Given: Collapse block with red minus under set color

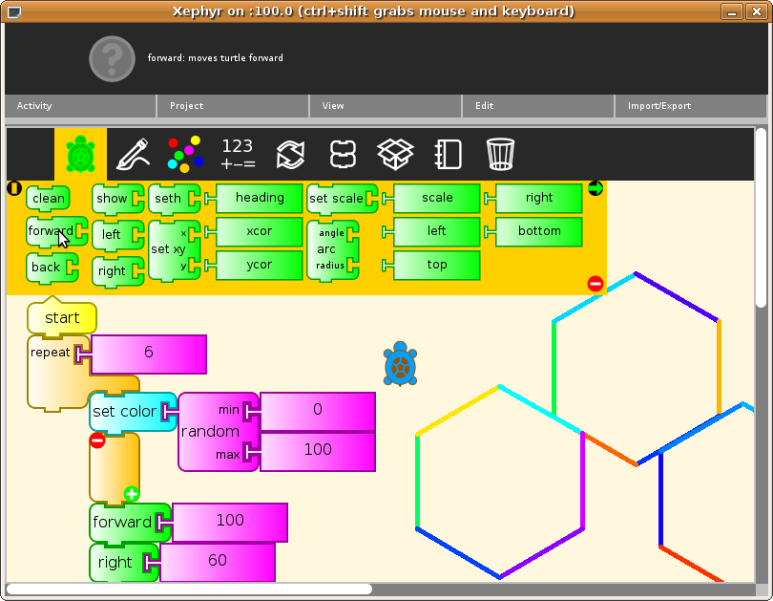Looking at the screenshot, I should tap(97, 440).
